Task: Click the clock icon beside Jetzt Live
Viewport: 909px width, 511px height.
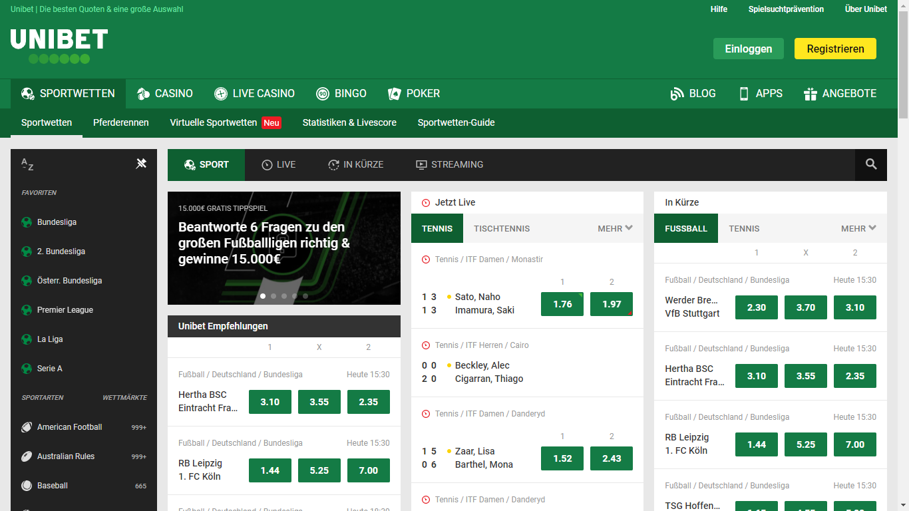Action: (x=426, y=203)
